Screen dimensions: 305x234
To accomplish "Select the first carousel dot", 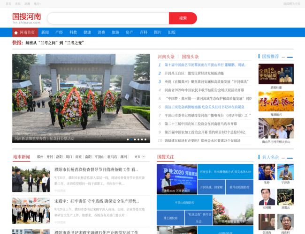I will click(x=128, y=139).
